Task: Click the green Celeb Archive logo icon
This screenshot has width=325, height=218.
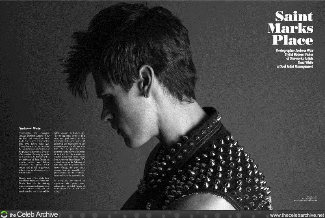Action: point(4,214)
